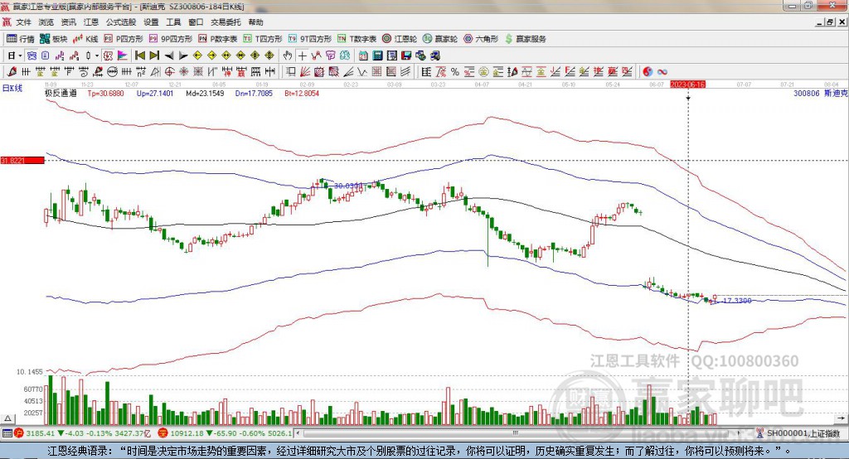The height and width of the screenshot is (459, 849).
Task: Click the yellow diamond left-arrow icon
Action: pos(197,56)
